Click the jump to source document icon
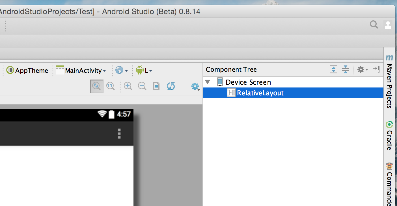397x206 pixels. [156, 86]
